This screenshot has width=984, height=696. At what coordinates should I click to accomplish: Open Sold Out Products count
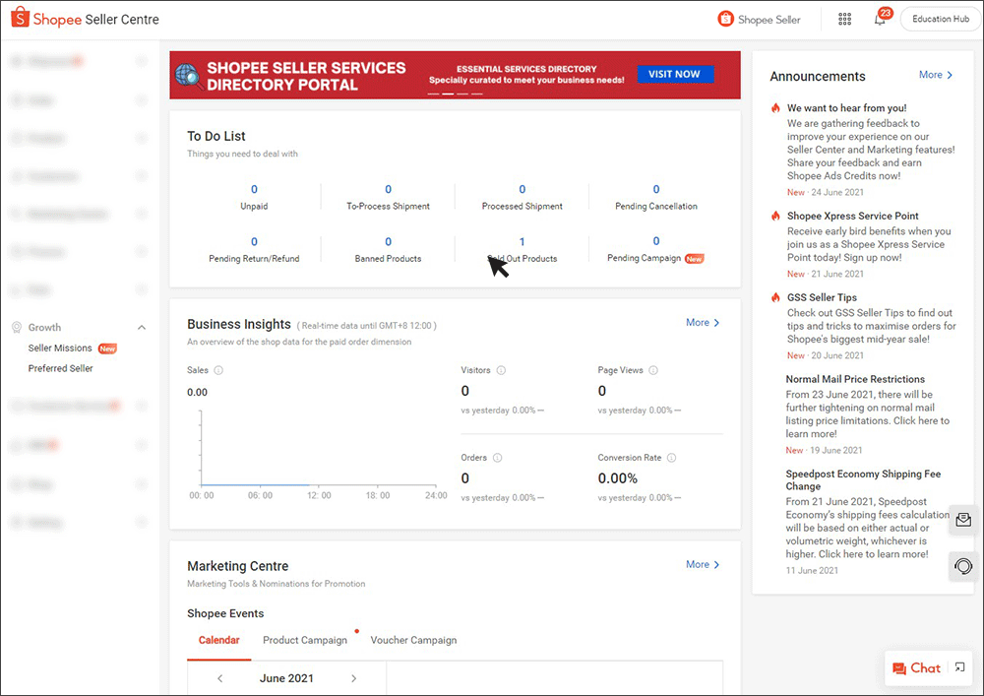point(523,241)
